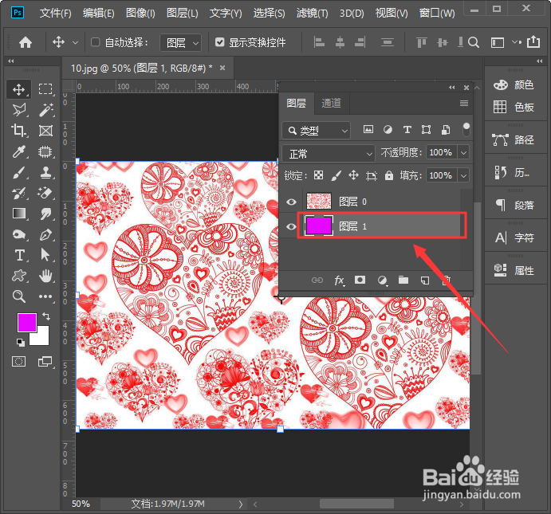
Task: Select the Zoom tool in toolbox
Action: [19, 296]
